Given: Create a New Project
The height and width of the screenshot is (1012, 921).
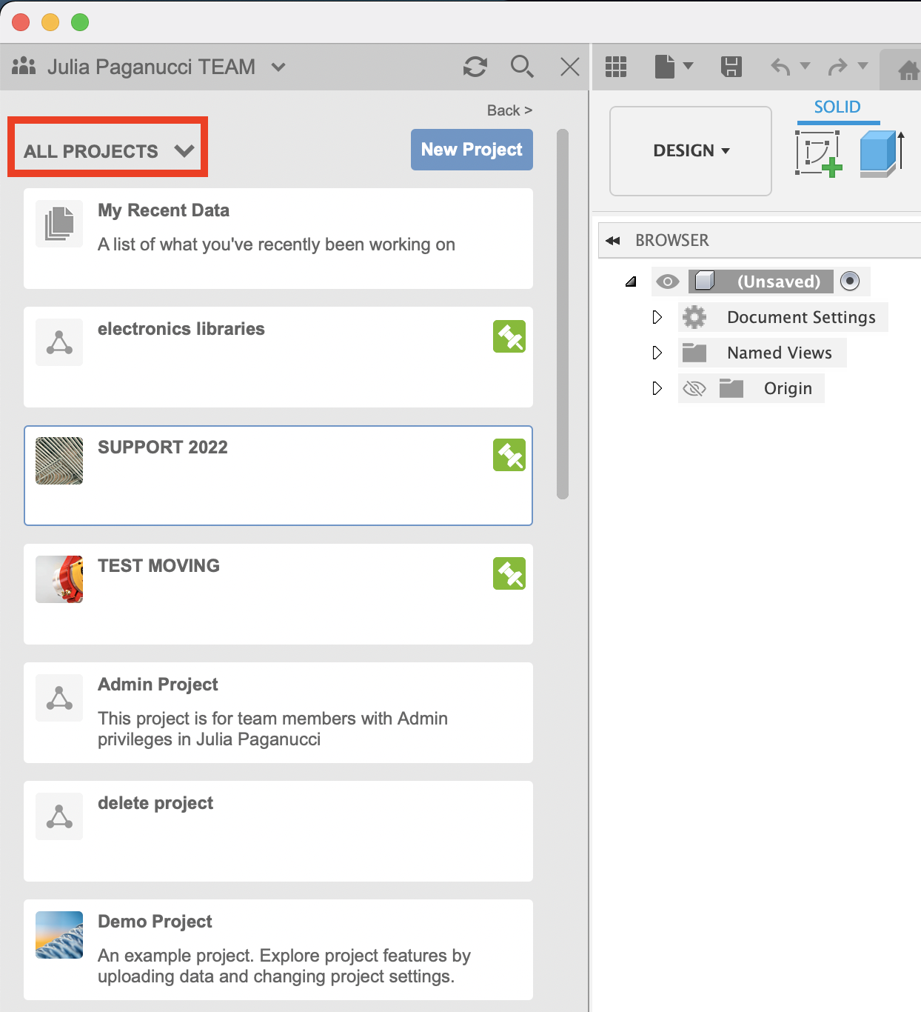Looking at the screenshot, I should click(x=472, y=150).
